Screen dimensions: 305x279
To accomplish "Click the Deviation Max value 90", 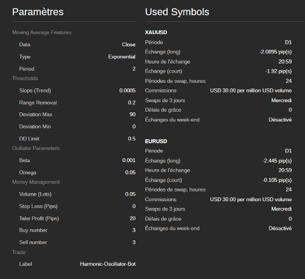I will (x=132, y=115).
